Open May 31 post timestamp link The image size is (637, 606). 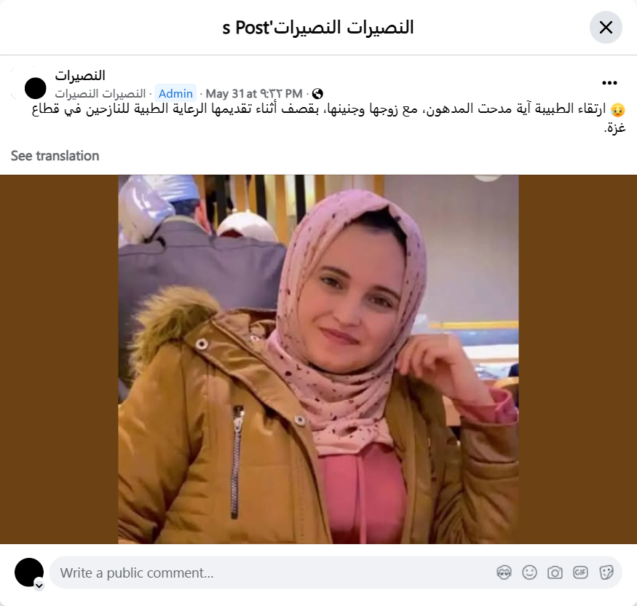coord(254,94)
